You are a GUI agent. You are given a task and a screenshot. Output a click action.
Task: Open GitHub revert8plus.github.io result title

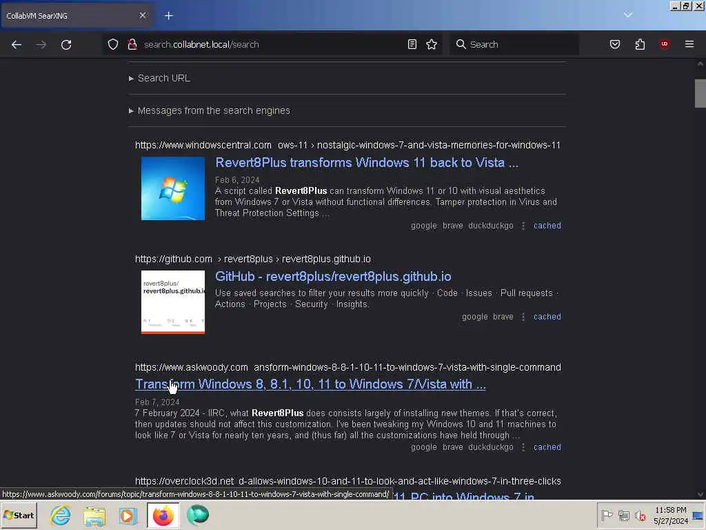pyautogui.click(x=333, y=276)
